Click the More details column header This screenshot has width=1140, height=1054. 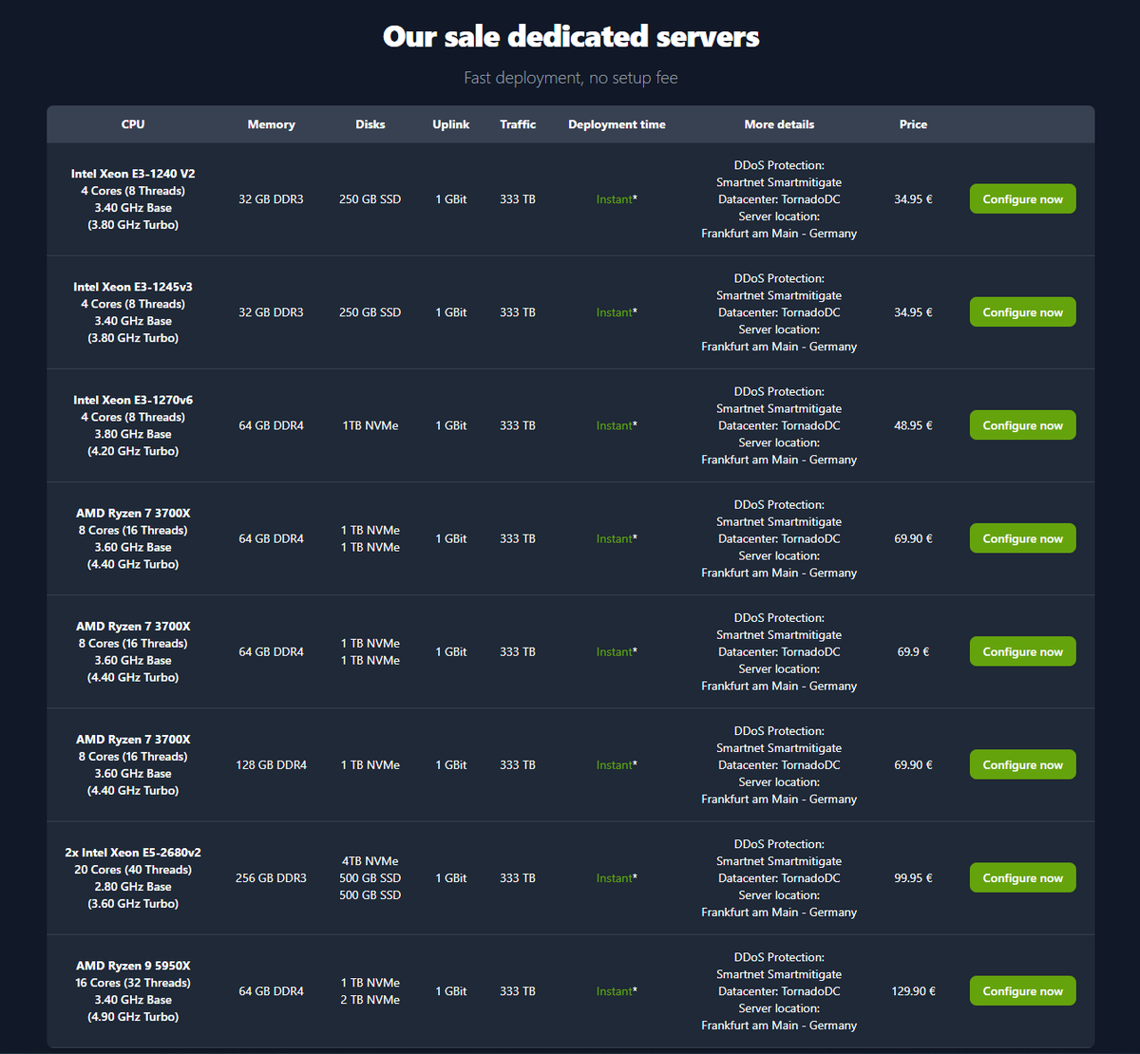pyautogui.click(x=779, y=124)
